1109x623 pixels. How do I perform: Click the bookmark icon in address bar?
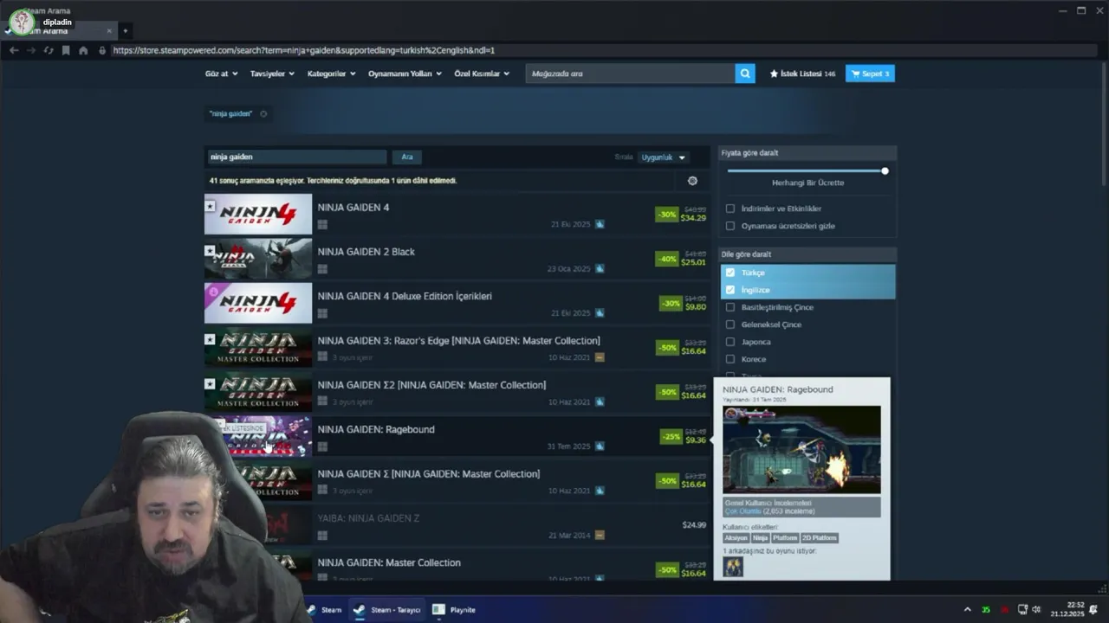pyautogui.click(x=66, y=50)
